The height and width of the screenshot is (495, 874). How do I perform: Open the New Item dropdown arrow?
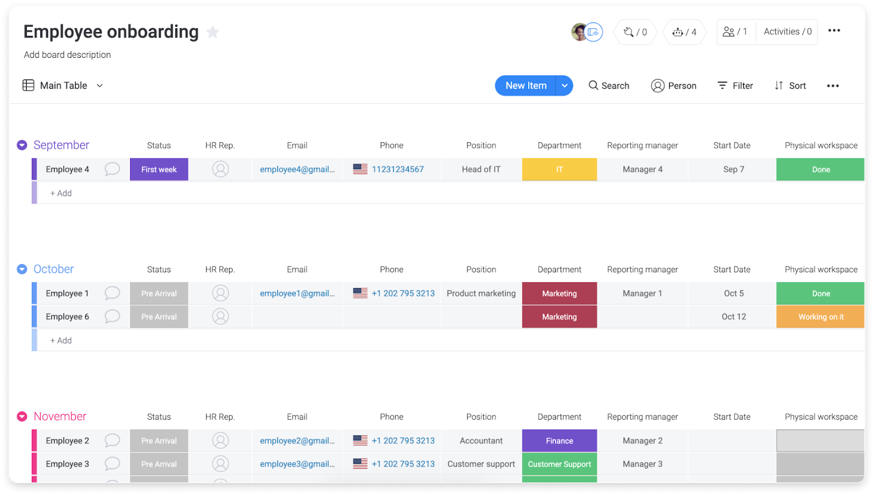[565, 86]
